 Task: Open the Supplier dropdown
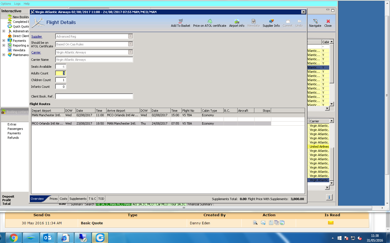coord(130,36)
